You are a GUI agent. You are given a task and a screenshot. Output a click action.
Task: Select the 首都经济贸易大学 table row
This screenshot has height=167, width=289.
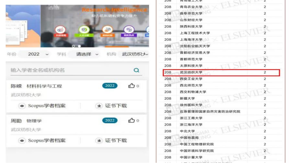click(x=221, y=53)
